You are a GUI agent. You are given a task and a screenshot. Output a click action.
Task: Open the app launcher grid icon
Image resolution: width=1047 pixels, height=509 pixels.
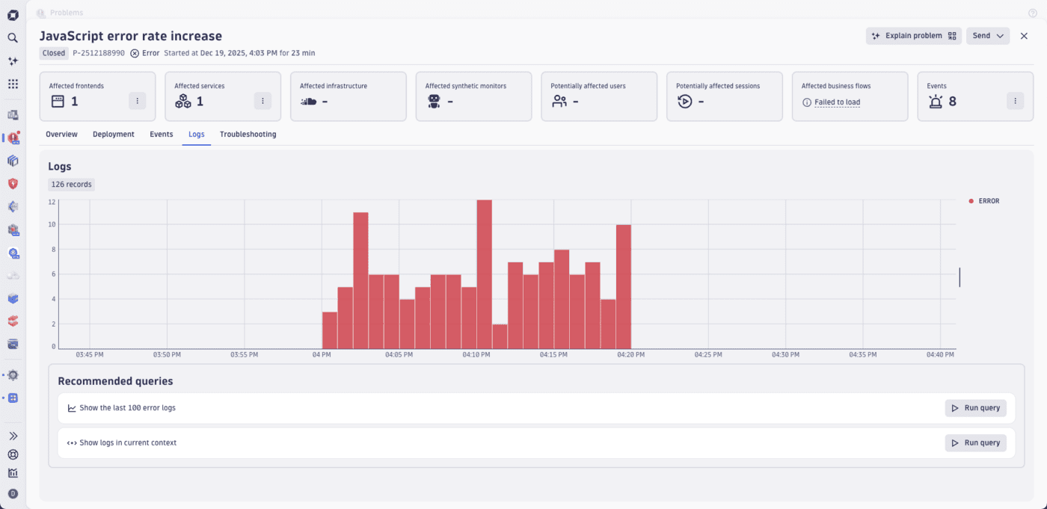[12, 84]
